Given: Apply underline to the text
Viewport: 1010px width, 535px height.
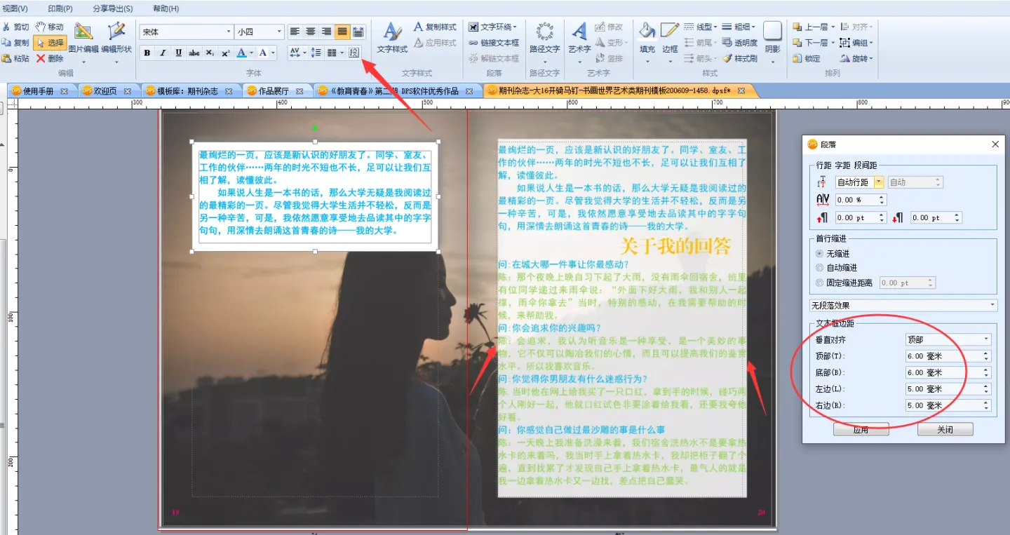Looking at the screenshot, I should tap(179, 53).
